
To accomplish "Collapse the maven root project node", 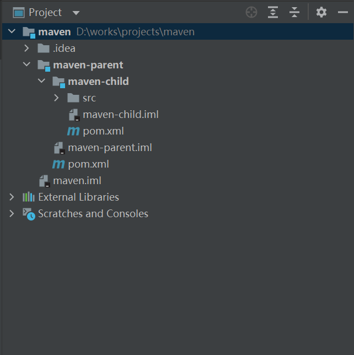I will click(x=12, y=32).
